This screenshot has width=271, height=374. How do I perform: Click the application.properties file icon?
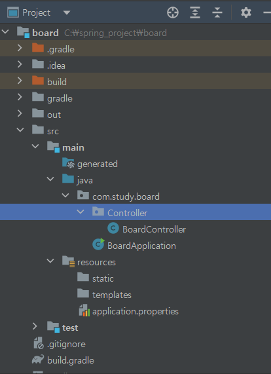84,310
